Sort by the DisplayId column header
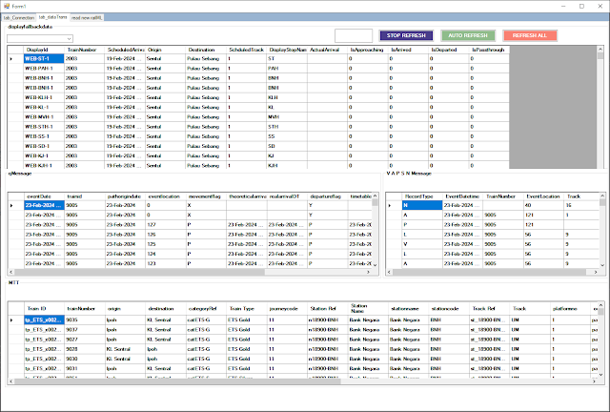This screenshot has height=412, width=610. coord(44,50)
